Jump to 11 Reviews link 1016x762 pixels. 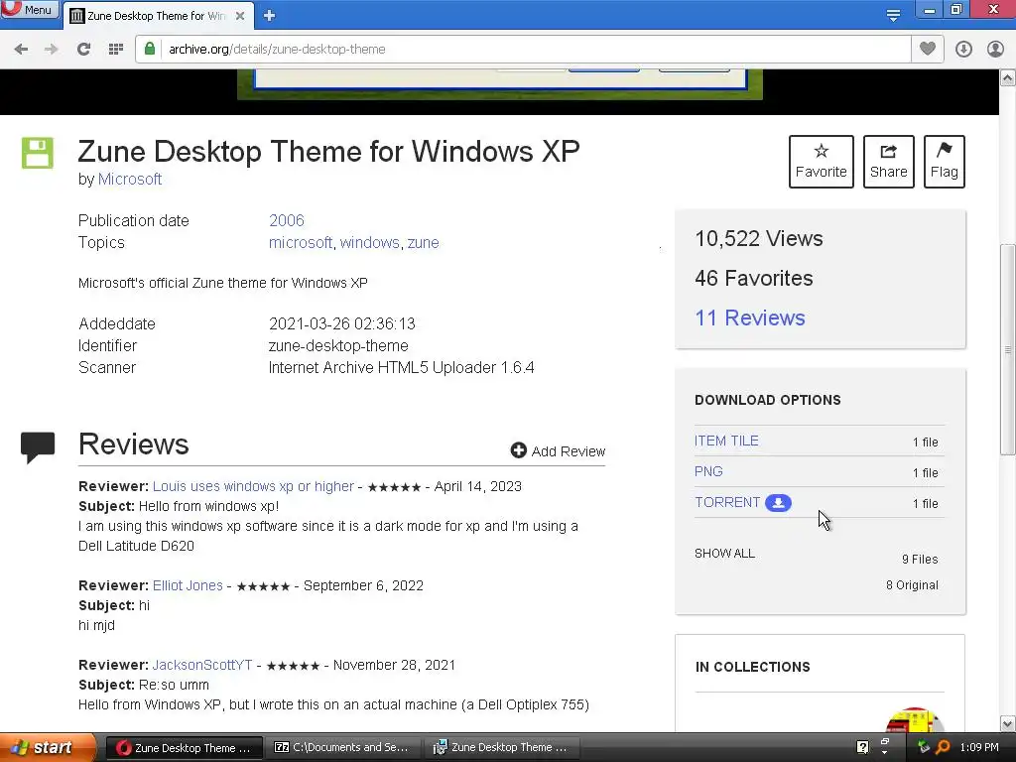click(x=750, y=317)
